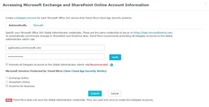The width and height of the screenshot is (209, 107).
Task: Open the Delegate Account link
Action: click(26, 18)
